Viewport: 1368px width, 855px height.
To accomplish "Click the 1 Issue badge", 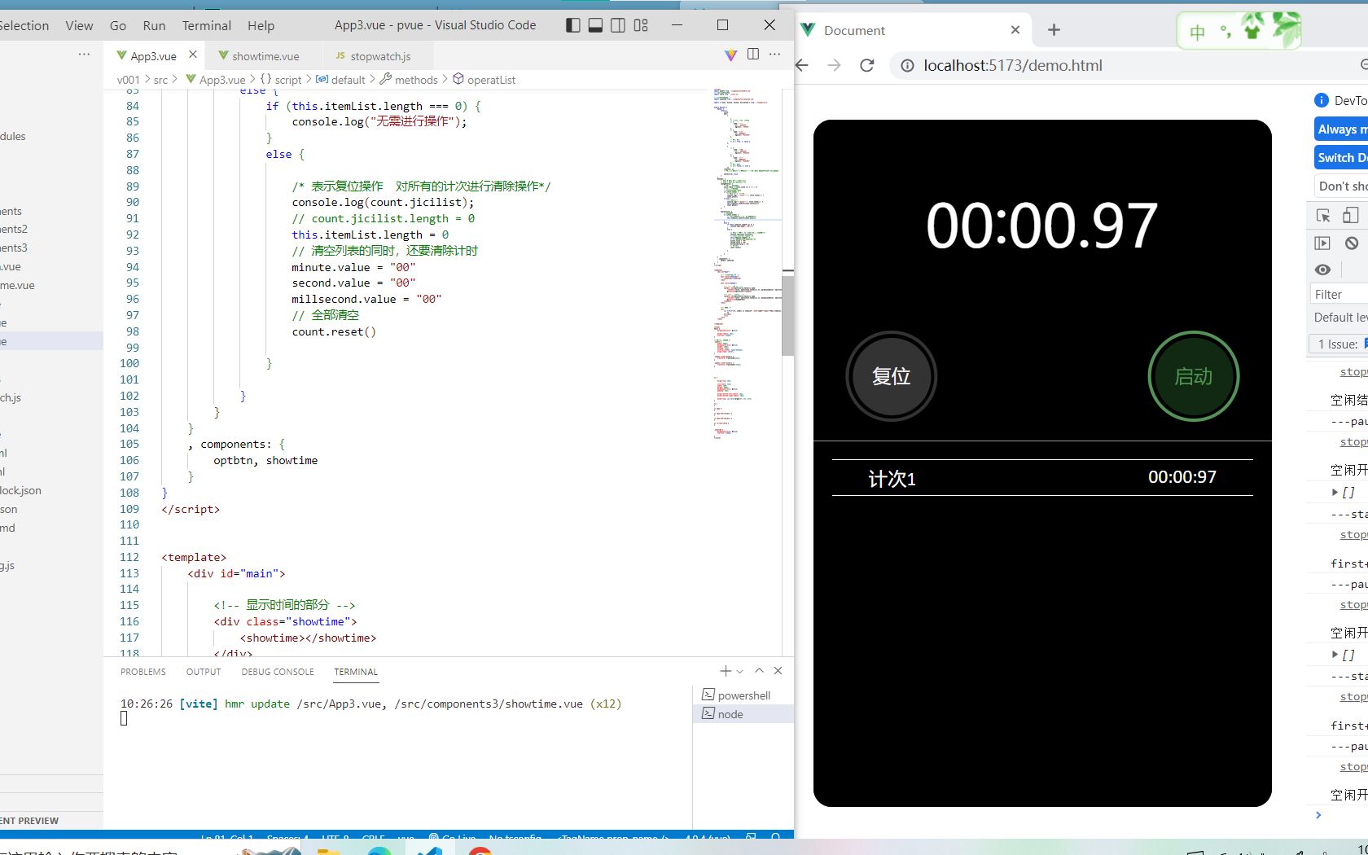I will (1339, 344).
